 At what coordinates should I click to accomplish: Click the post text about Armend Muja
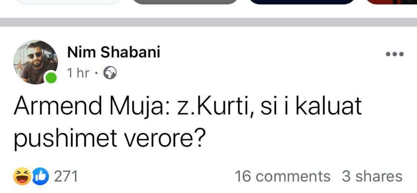coord(187,123)
